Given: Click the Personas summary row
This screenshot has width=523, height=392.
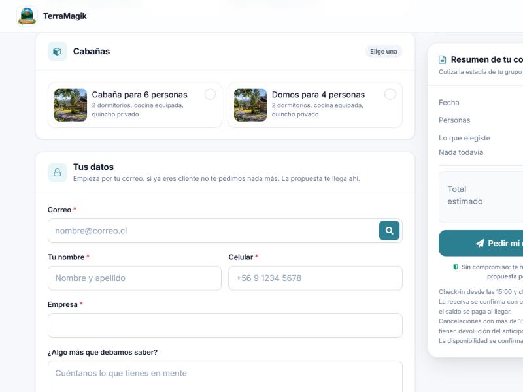Looking at the screenshot, I should [481, 120].
